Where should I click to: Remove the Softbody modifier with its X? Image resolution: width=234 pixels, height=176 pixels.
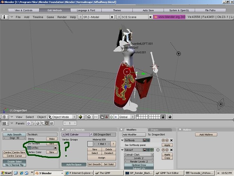pyautogui.click(x=171, y=140)
